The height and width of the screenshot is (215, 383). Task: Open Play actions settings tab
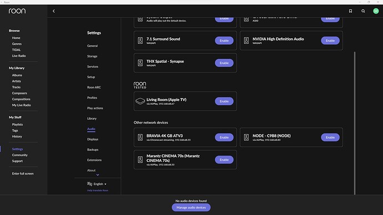tap(95, 108)
